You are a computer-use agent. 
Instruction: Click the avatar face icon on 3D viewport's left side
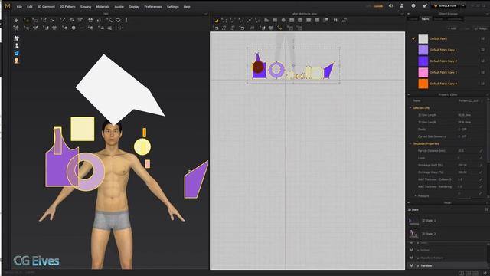pos(17,61)
